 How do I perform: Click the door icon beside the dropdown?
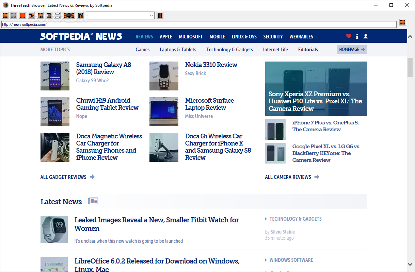[x=160, y=15]
